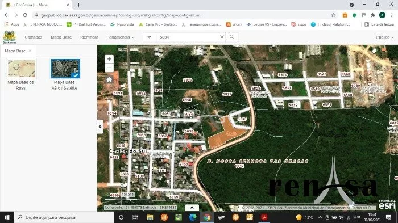Open the Ferramentas dropdown menu
Viewport: 398px width, 223px height.
coord(120,37)
